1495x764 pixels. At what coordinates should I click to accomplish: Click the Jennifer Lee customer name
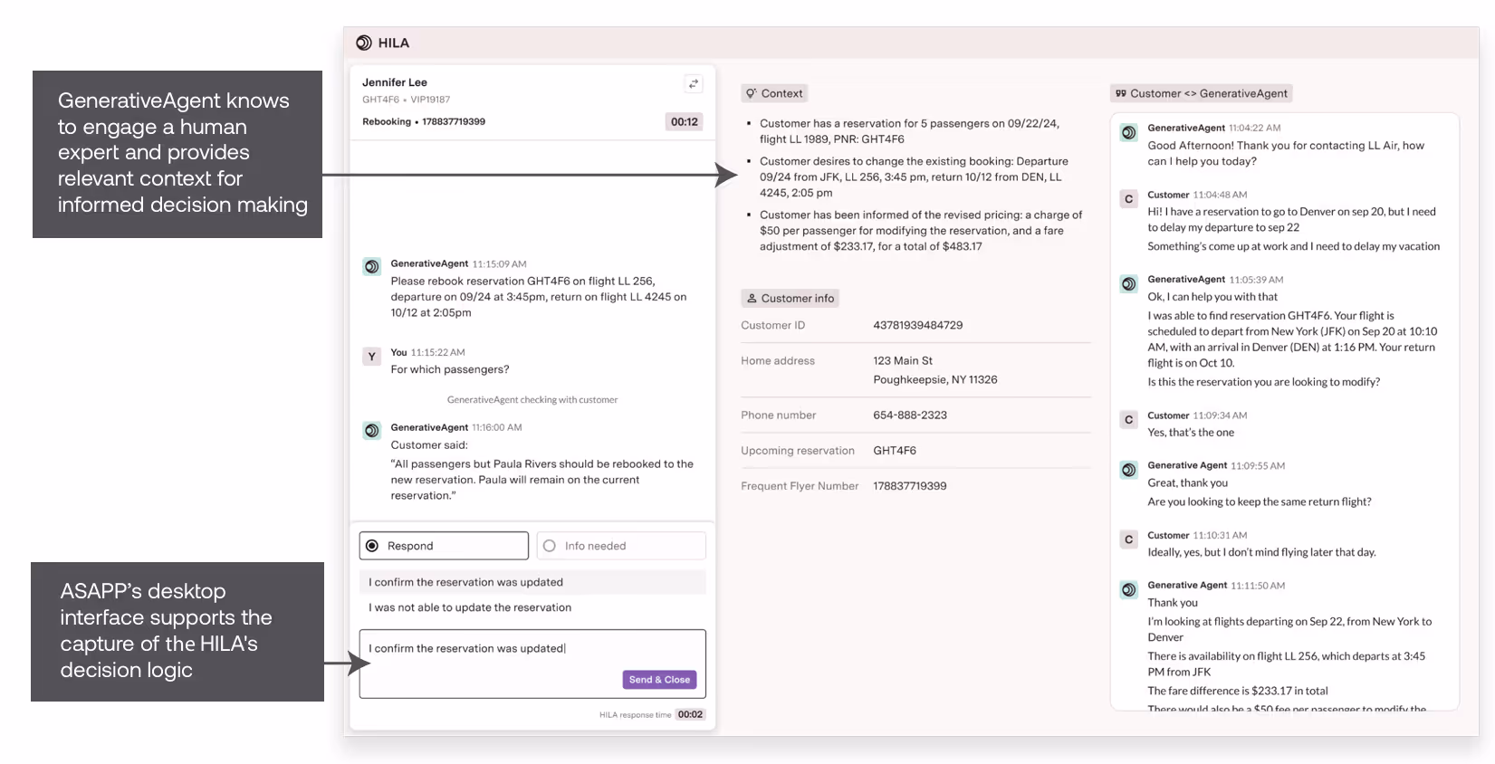tap(395, 82)
